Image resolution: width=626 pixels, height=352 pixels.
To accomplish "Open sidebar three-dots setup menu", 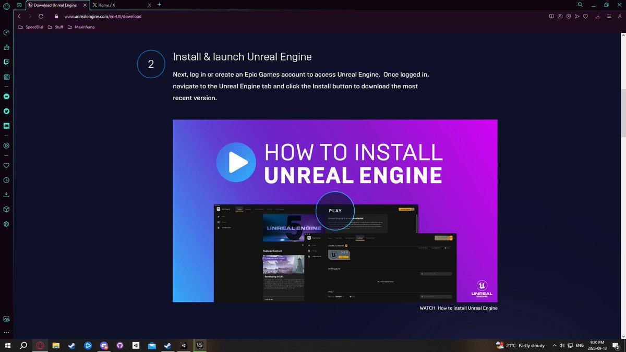I will pos(6,332).
